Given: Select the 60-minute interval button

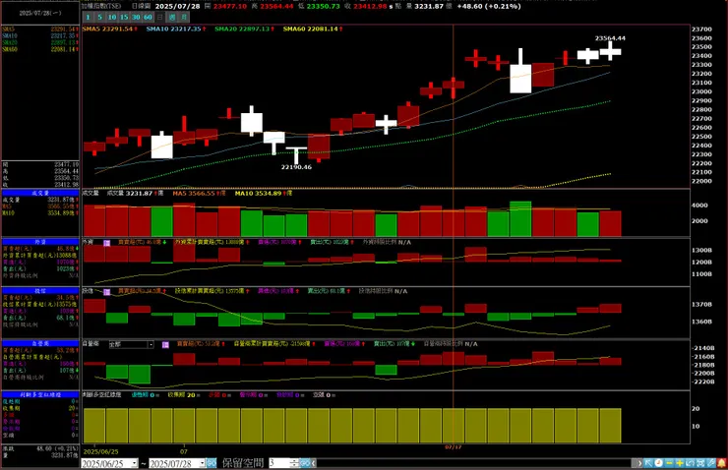Looking at the screenshot, I should click(148, 17).
